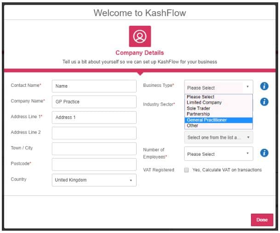Click the Business Type info icon
The width and height of the screenshot is (280, 233).
click(x=264, y=86)
